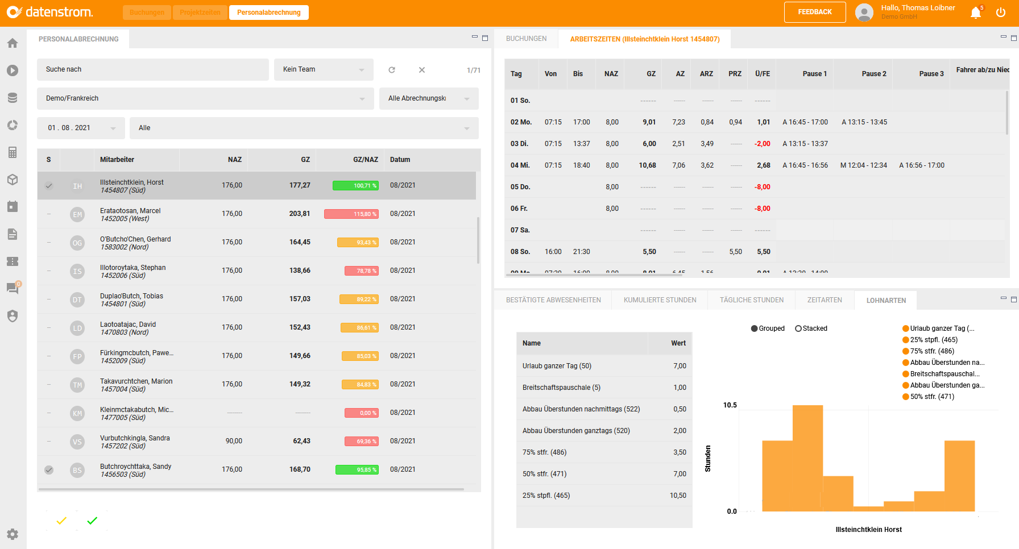Expand the Demo/Frankreich selector
This screenshot has height=549, width=1019.
click(x=205, y=98)
